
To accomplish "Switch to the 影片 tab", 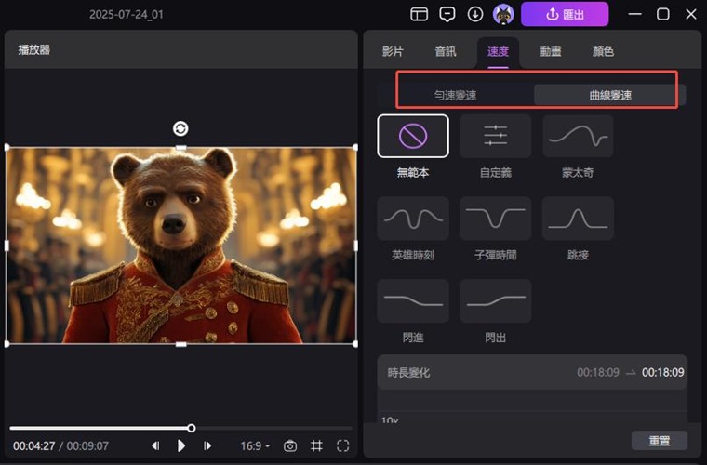I will pyautogui.click(x=393, y=52).
